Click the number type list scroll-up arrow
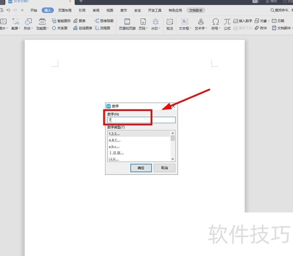The height and width of the screenshot is (256, 293). [x=173, y=133]
